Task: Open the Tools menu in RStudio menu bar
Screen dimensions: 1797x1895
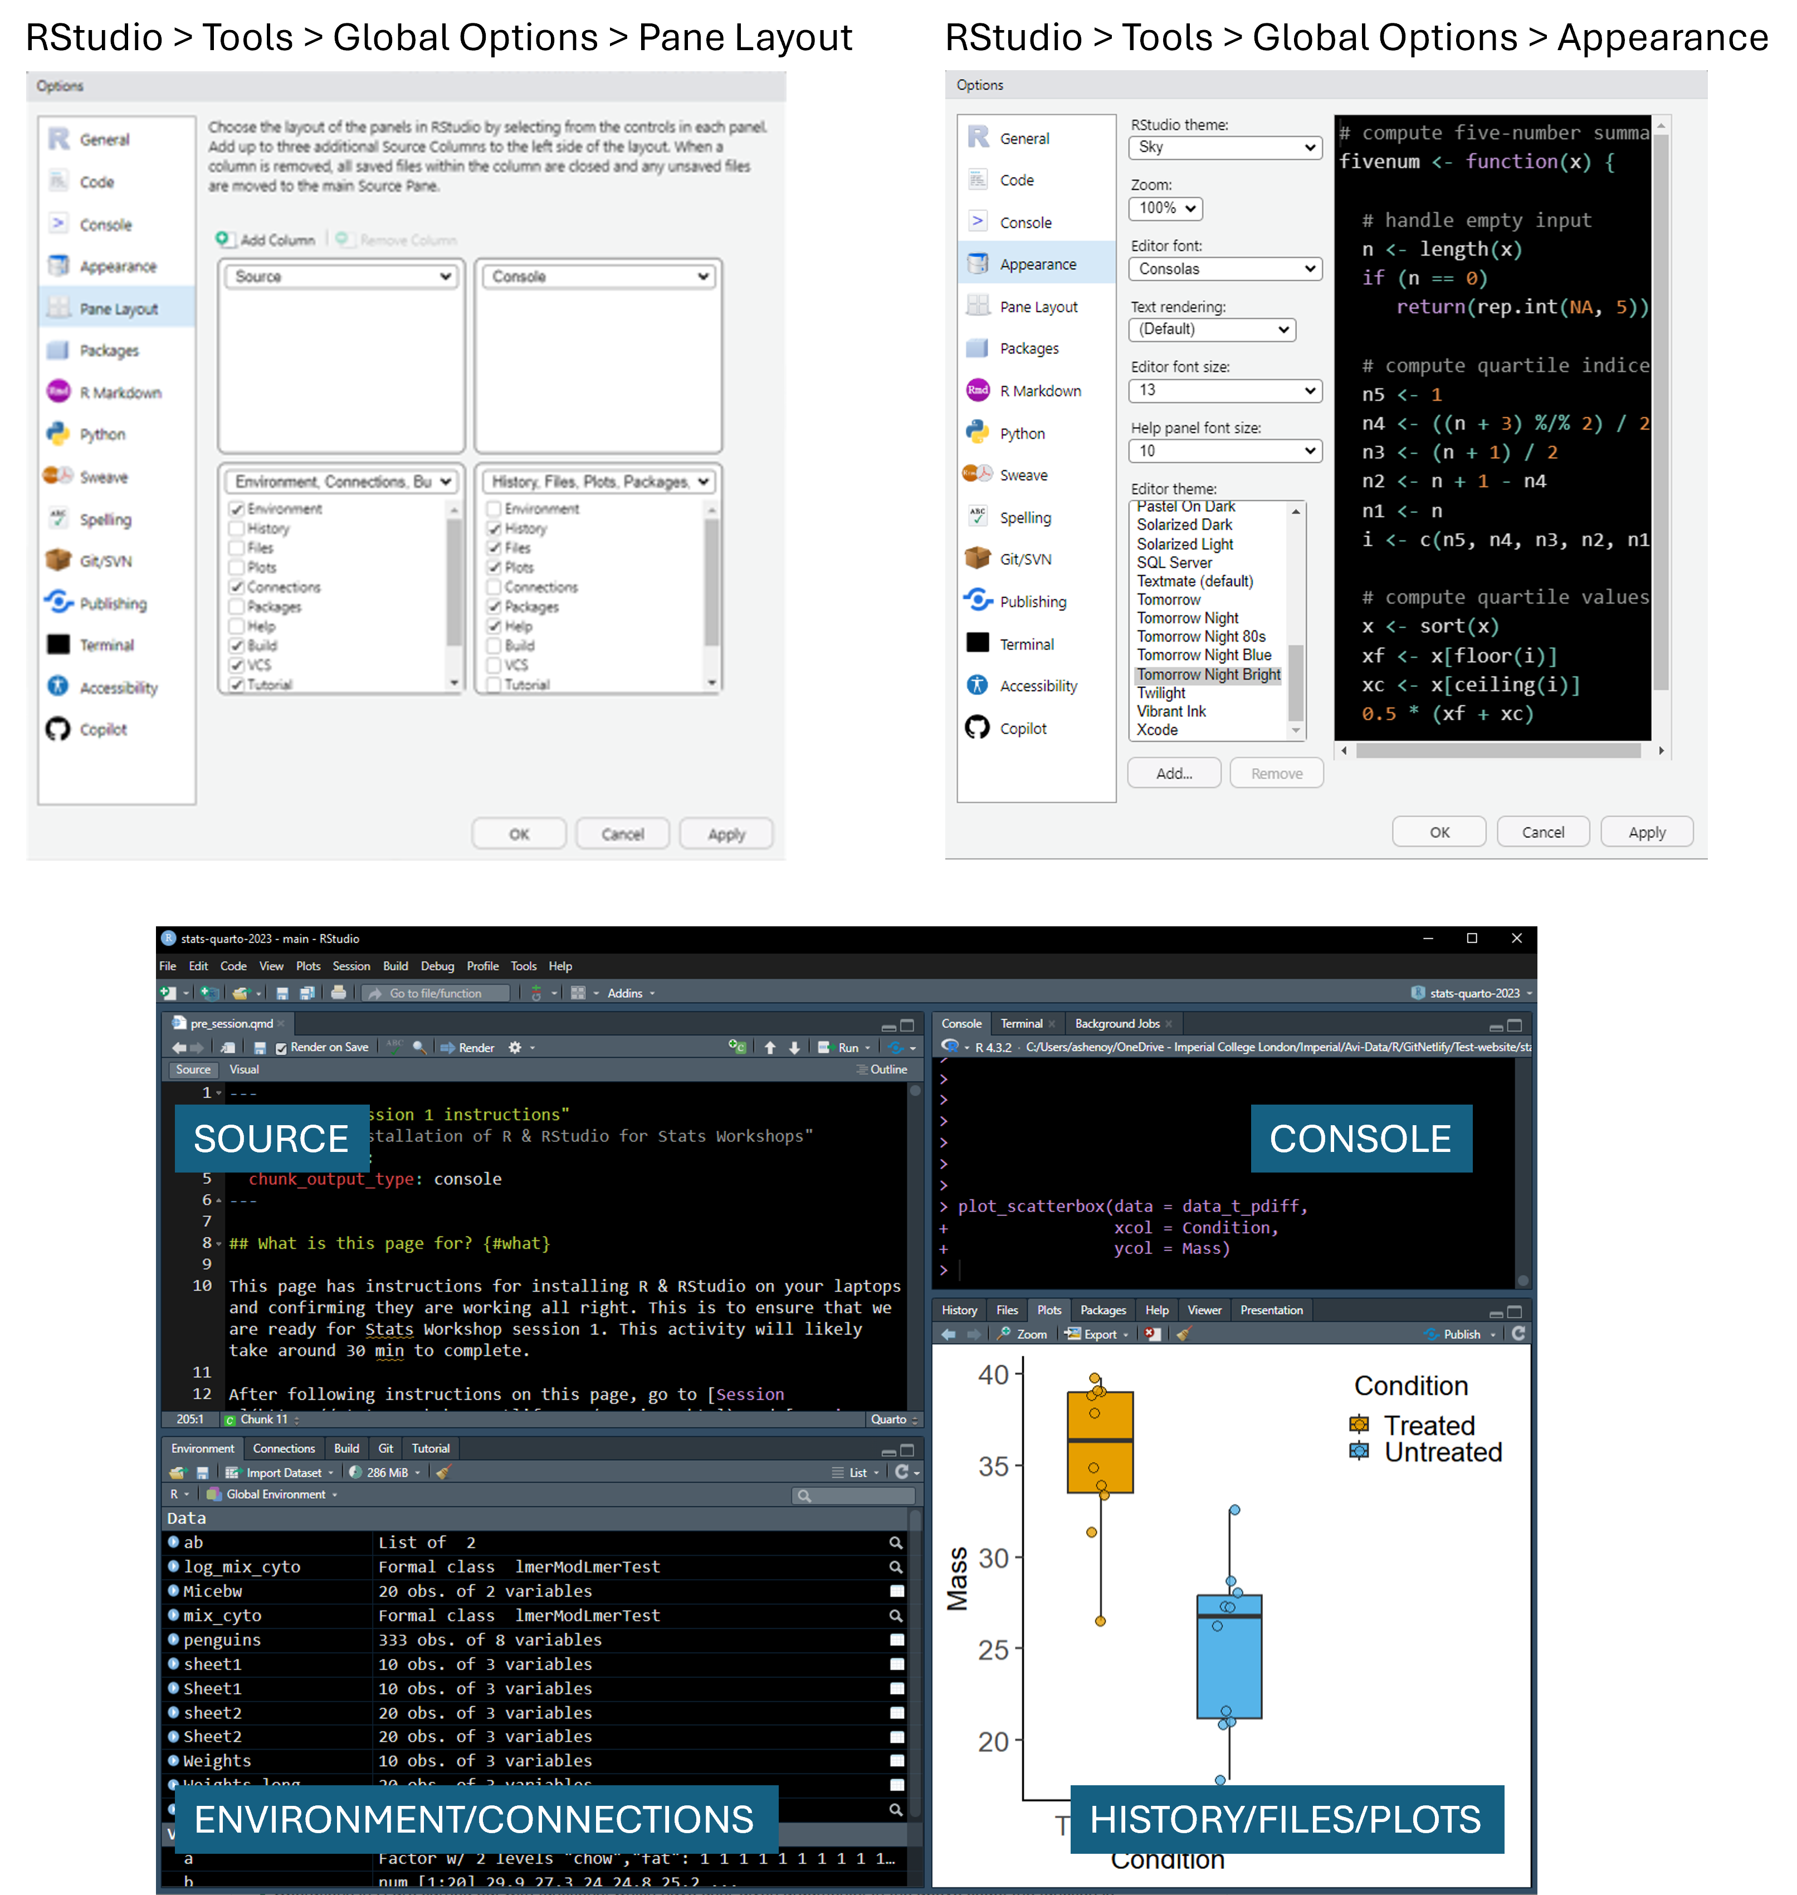Action: coord(523,966)
